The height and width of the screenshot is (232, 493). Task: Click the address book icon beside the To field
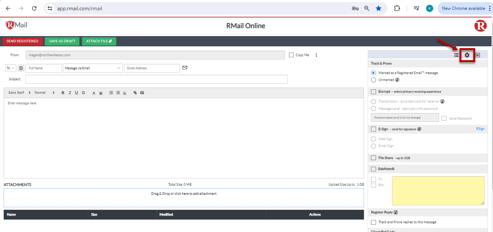coord(21,68)
